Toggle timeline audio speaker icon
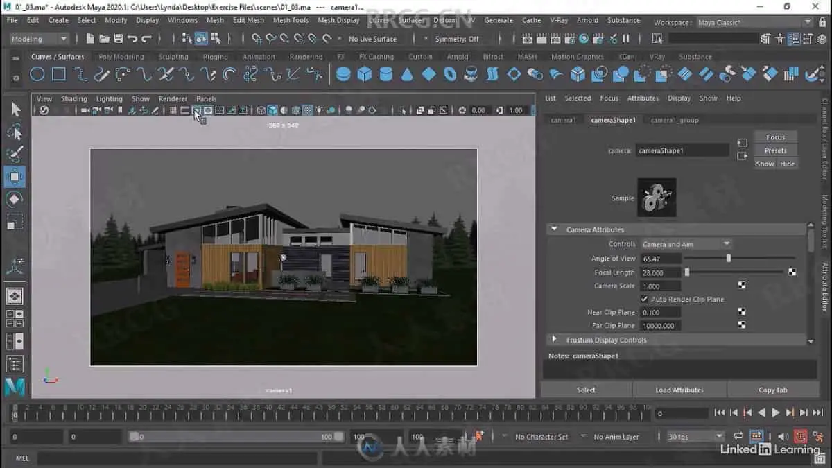Screen dimensions: 832x468 783,436
